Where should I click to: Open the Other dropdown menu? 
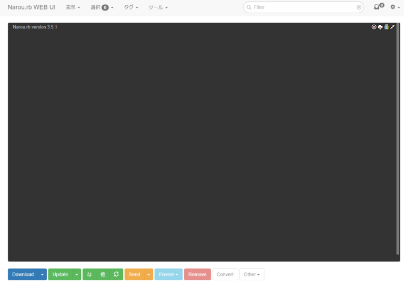tap(251, 275)
